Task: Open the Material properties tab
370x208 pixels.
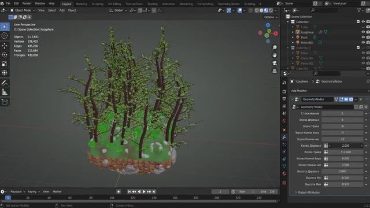Action: (x=284, y=173)
